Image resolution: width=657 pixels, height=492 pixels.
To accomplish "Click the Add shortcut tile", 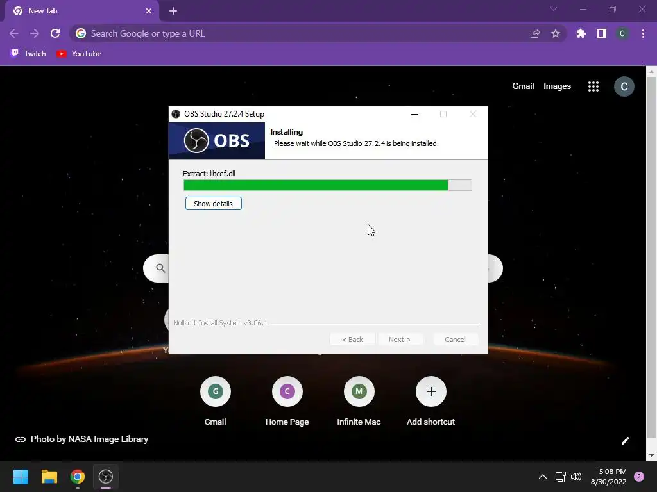I will [x=431, y=401].
